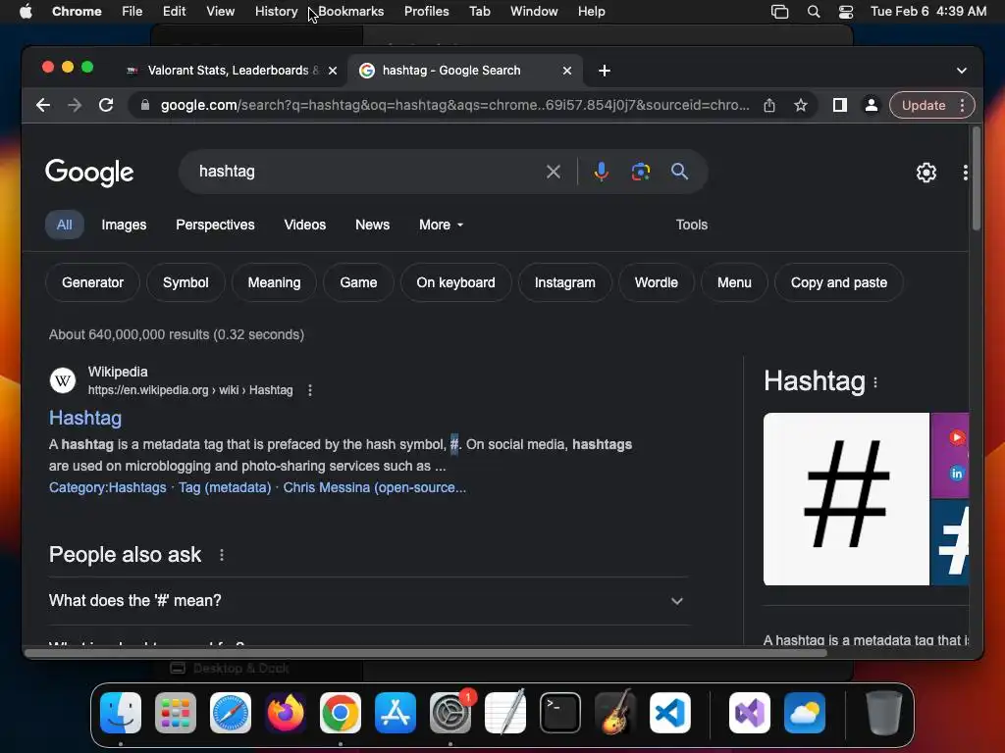Share this page via the share icon

point(769,105)
